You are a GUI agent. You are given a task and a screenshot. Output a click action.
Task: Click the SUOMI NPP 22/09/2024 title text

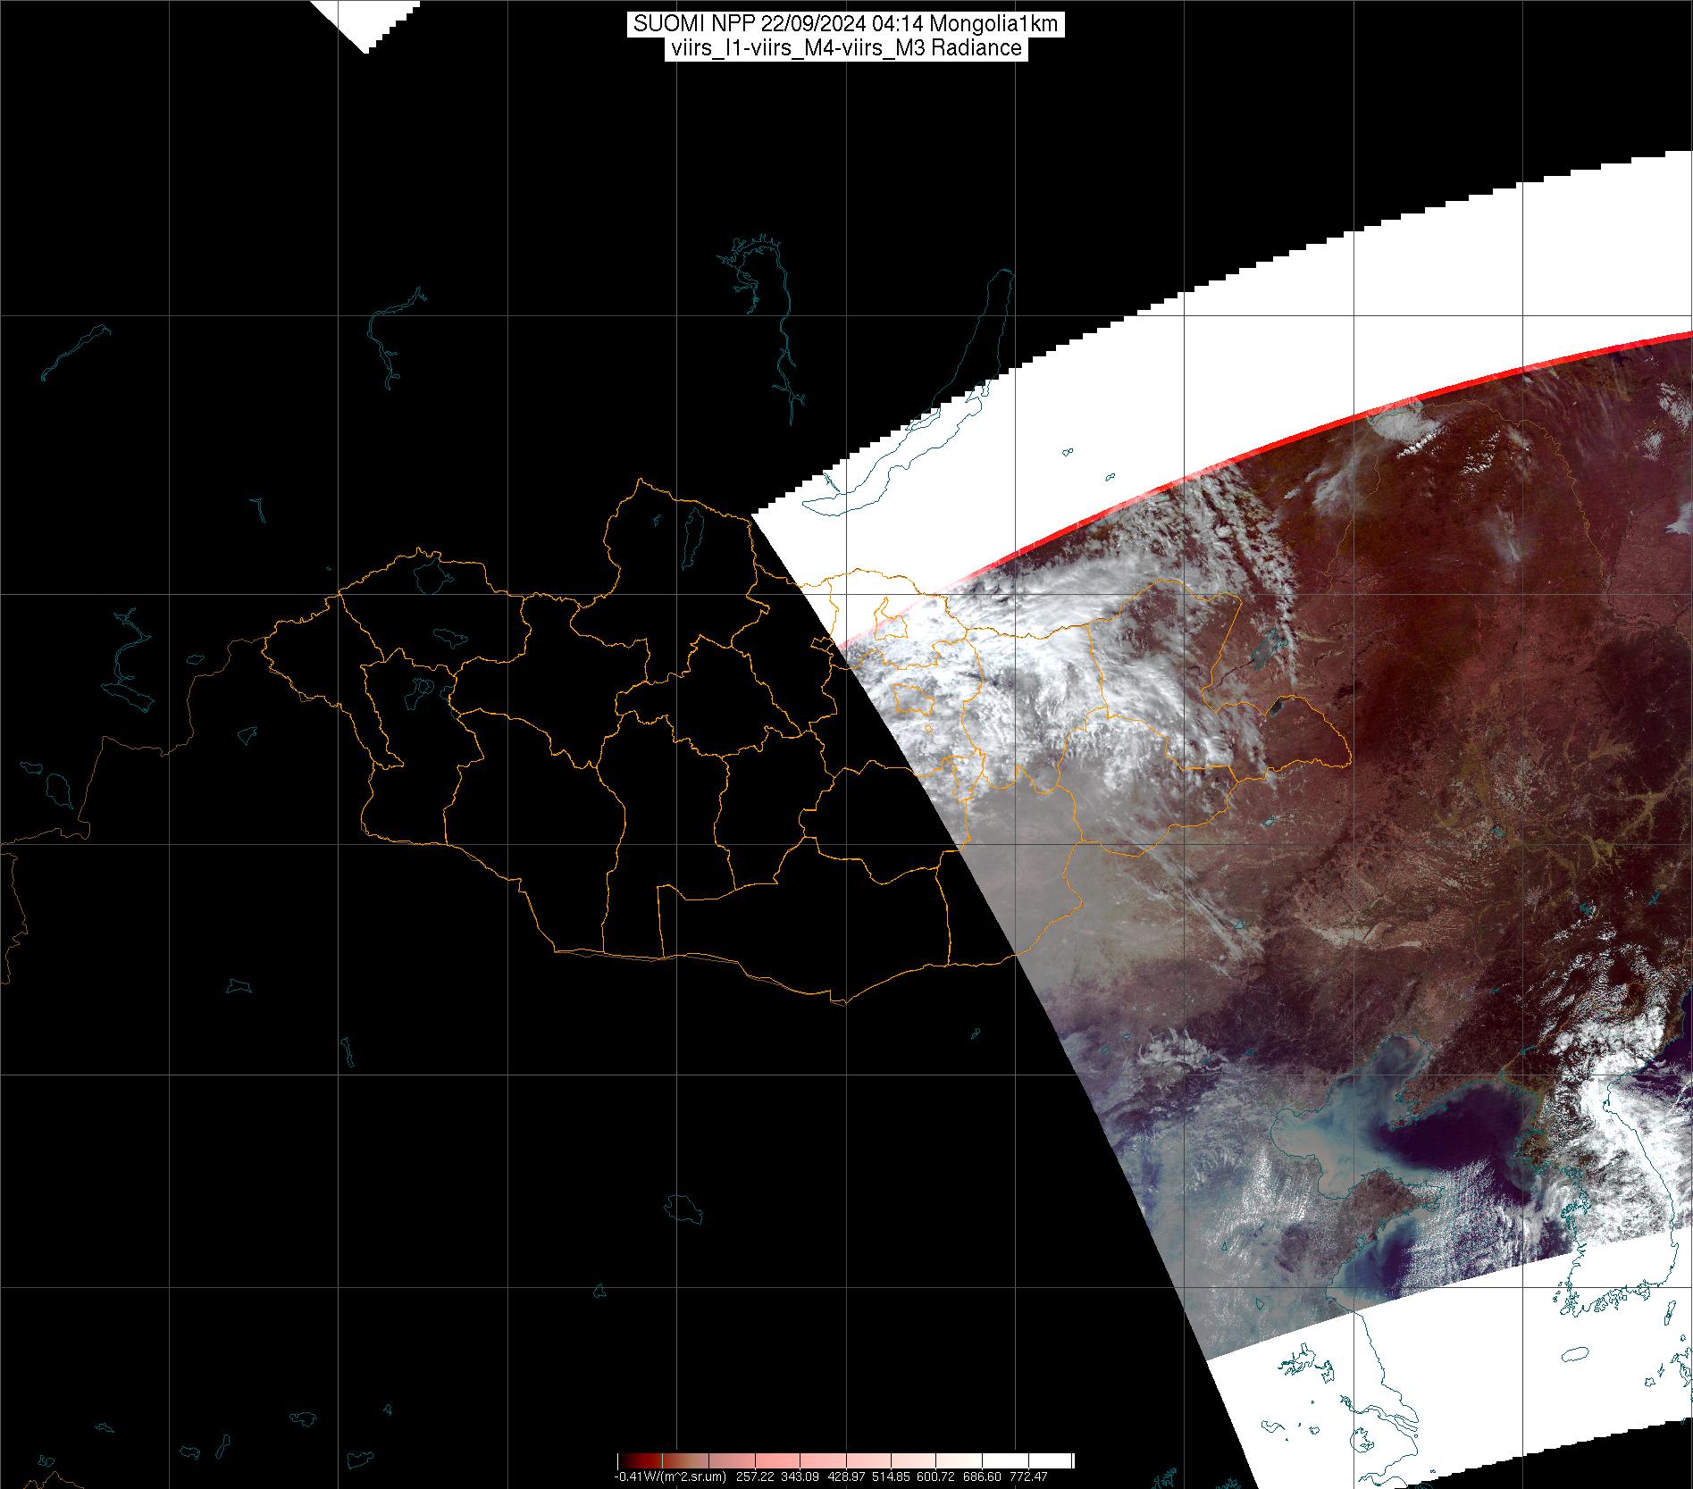[x=845, y=24]
